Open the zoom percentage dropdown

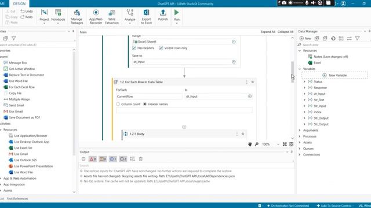tap(278, 144)
